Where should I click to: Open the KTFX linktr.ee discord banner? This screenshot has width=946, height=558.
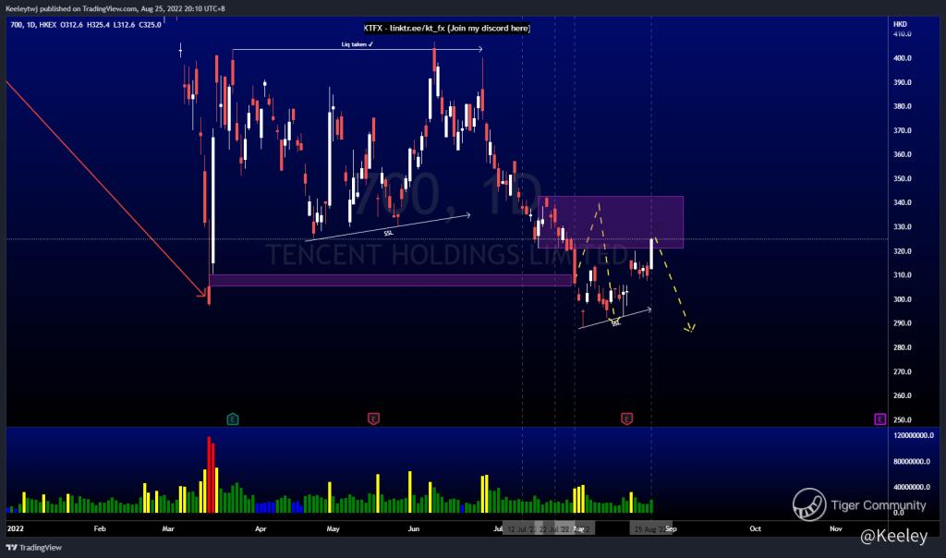coord(446,28)
